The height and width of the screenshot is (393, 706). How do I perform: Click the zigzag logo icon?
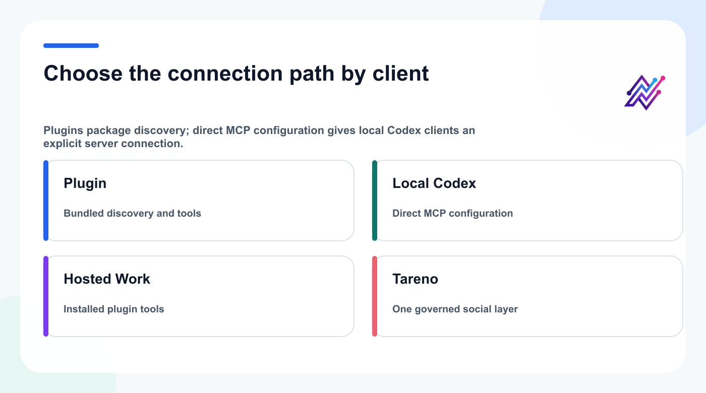click(646, 93)
